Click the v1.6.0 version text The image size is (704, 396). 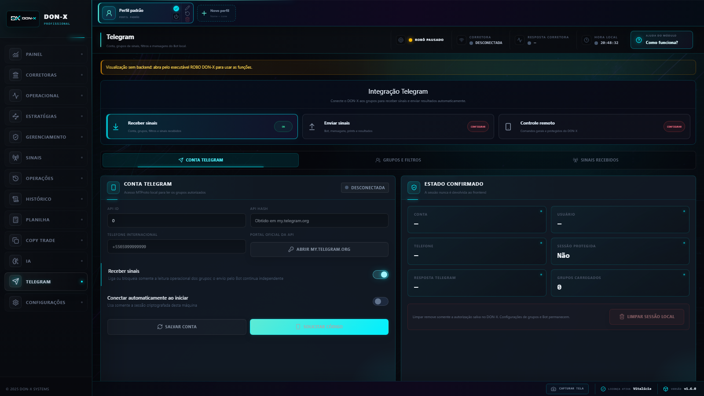click(x=690, y=389)
